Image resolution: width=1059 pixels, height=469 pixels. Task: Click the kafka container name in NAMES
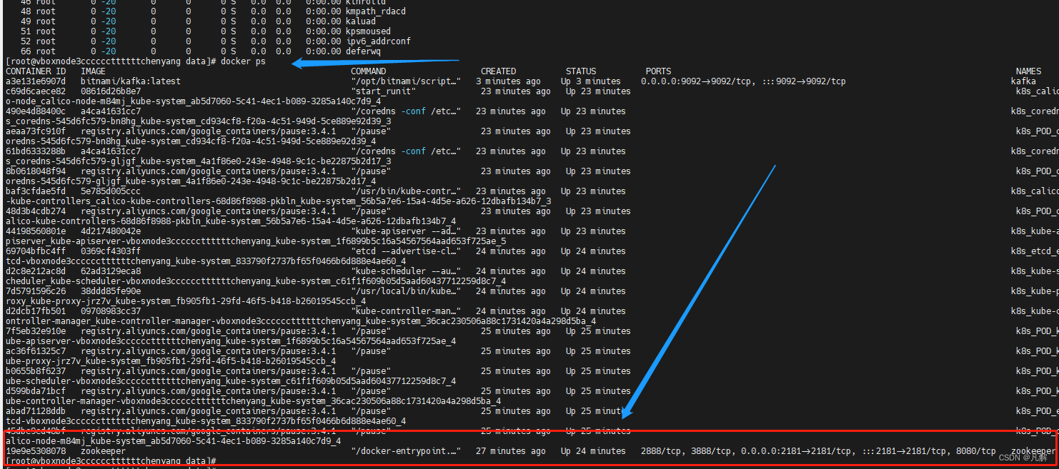click(1023, 81)
